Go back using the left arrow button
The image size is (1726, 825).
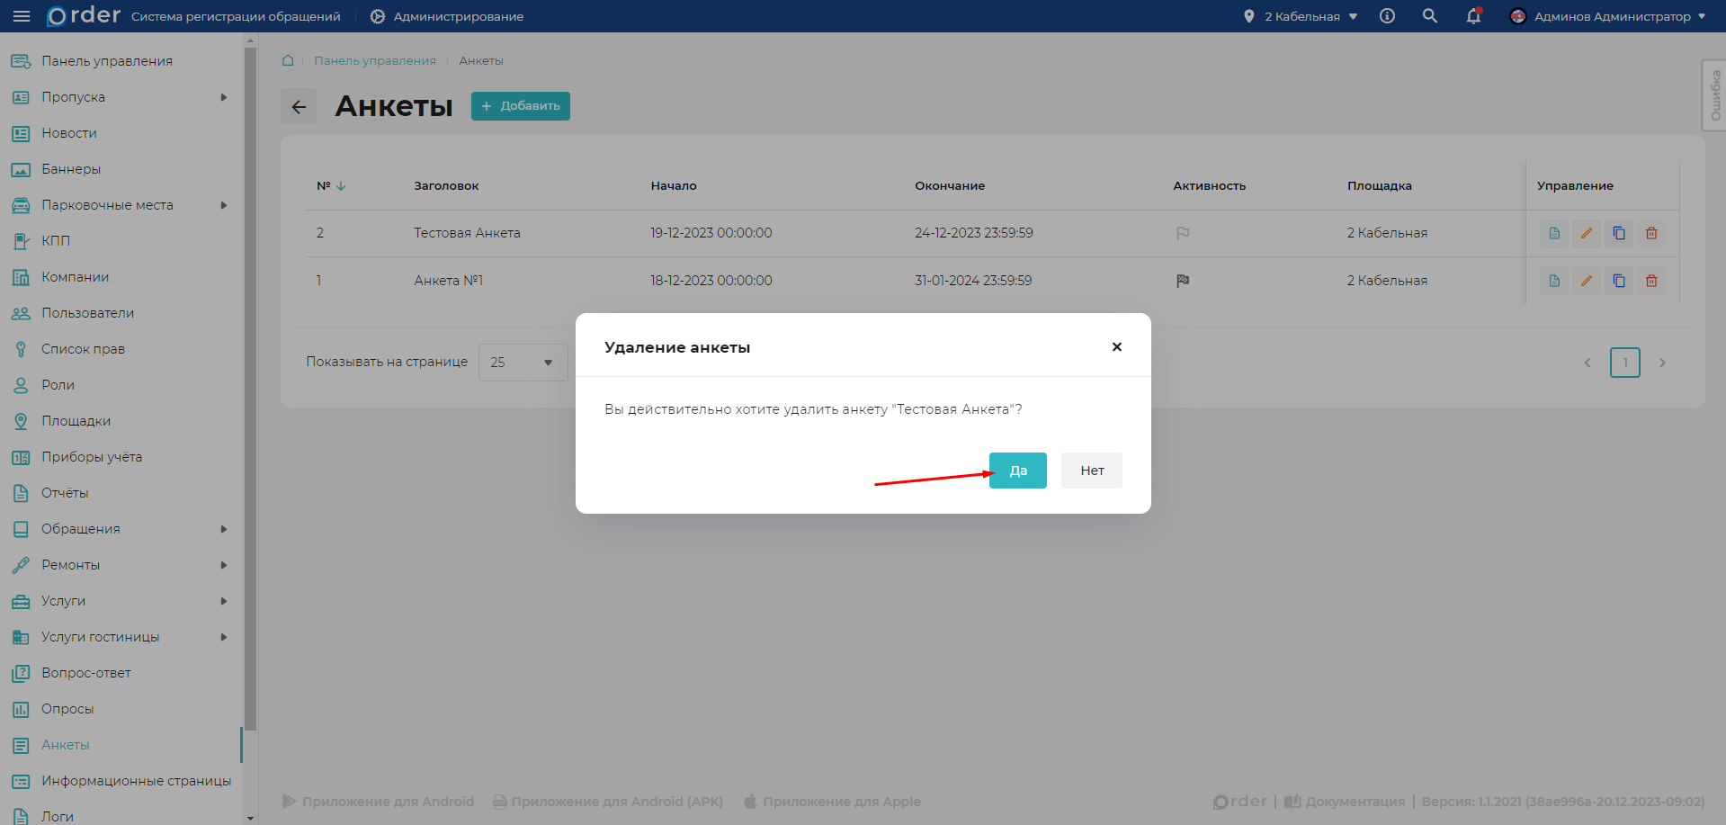(x=299, y=107)
